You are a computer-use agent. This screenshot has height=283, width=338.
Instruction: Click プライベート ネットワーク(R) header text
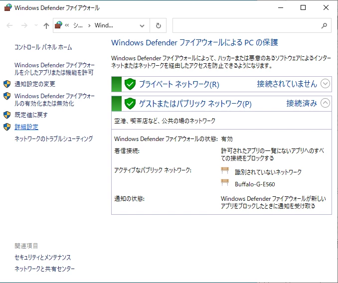179,84
